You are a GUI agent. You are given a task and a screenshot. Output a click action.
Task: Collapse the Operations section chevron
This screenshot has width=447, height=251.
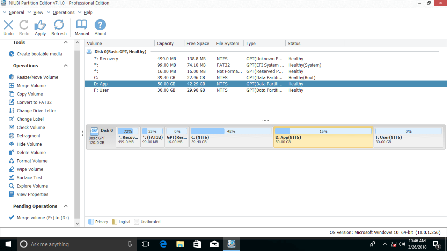point(66,66)
